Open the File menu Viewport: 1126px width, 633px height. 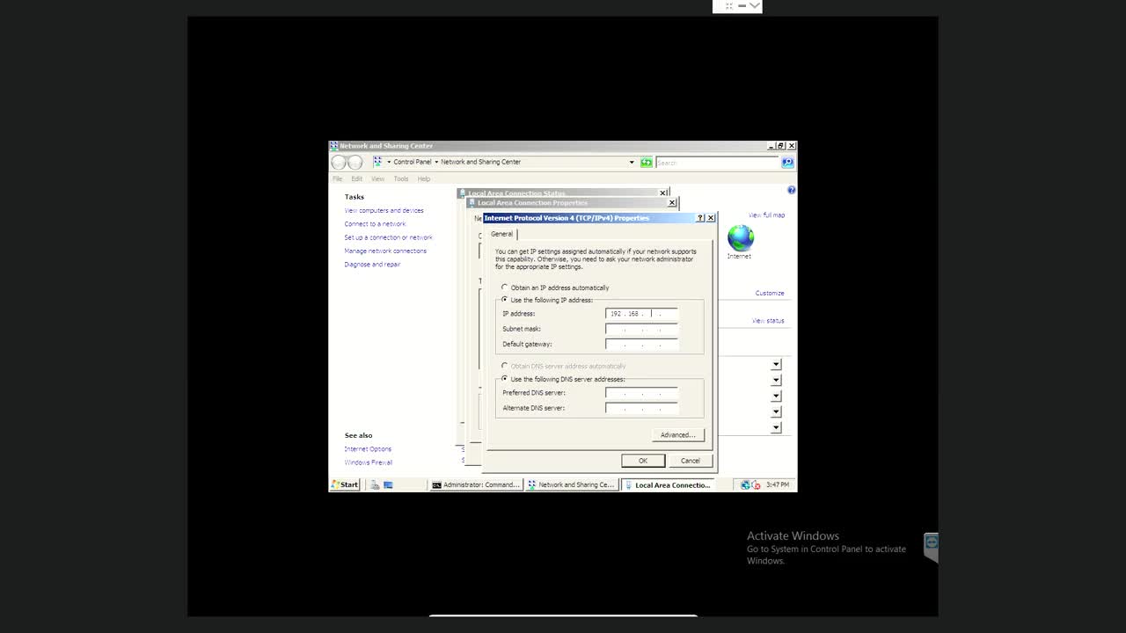pyautogui.click(x=337, y=178)
